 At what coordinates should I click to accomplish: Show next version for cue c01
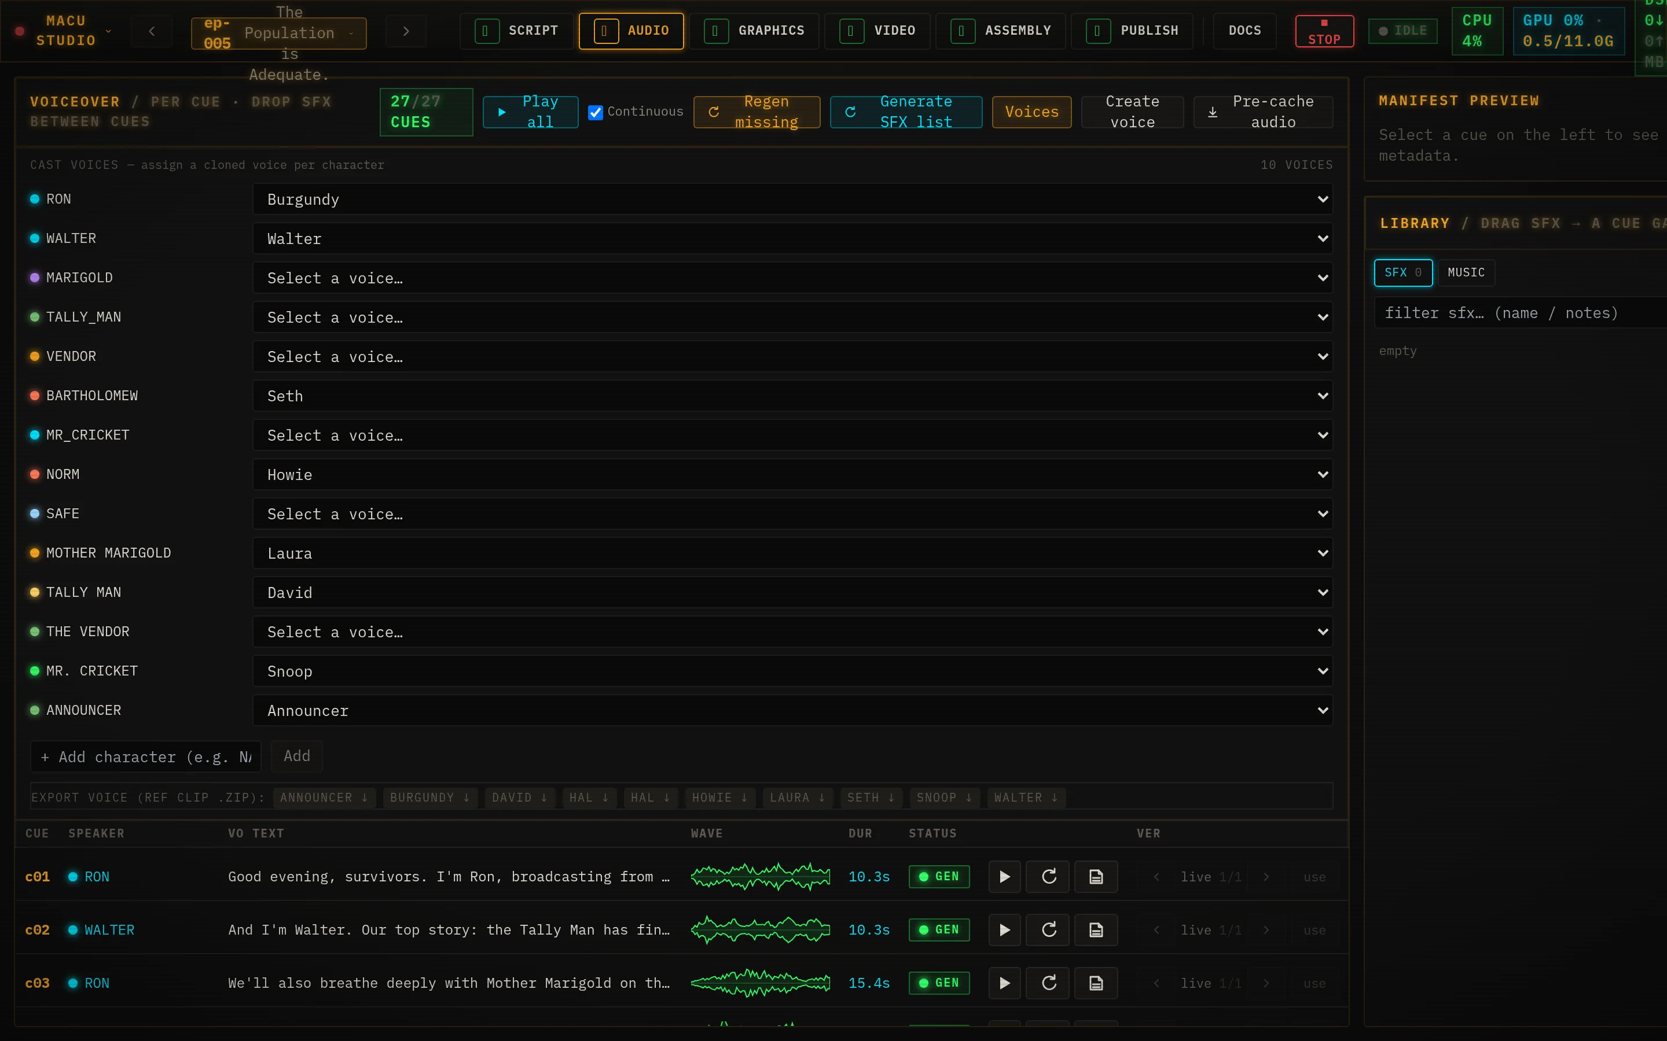coord(1266,876)
